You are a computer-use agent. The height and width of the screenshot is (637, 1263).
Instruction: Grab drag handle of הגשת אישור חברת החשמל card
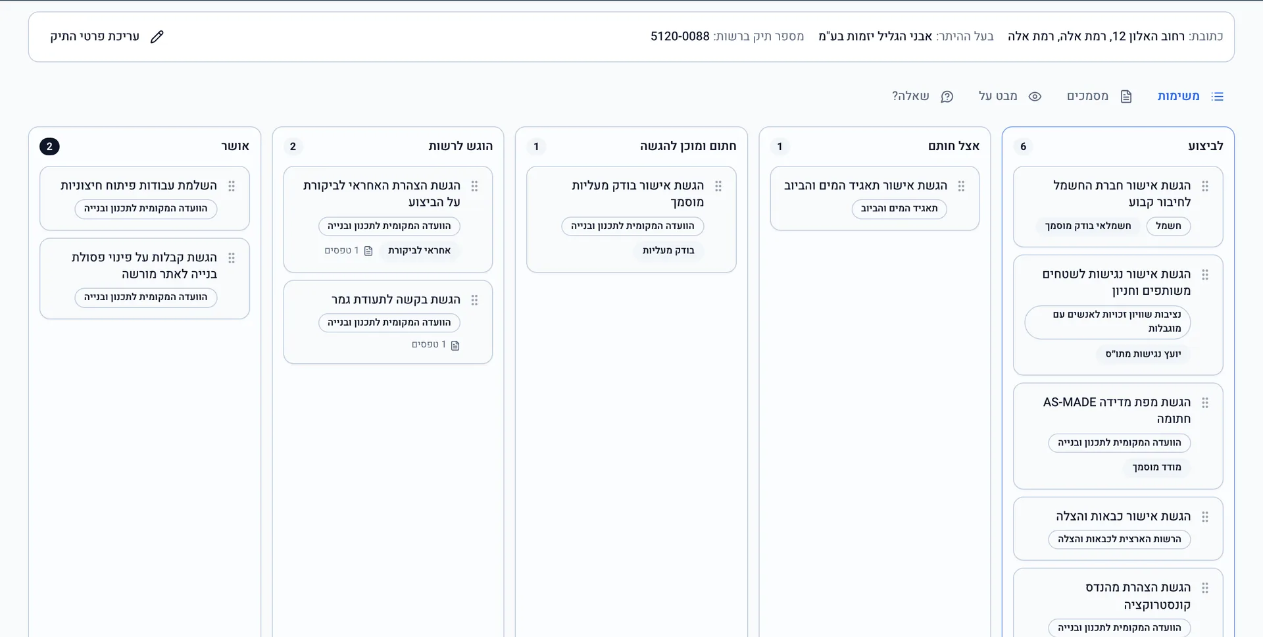1205,186
